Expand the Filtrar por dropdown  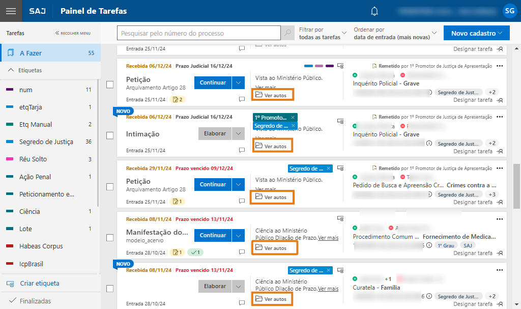pyautogui.click(x=323, y=33)
